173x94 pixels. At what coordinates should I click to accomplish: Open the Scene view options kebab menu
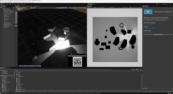pos(86,6)
